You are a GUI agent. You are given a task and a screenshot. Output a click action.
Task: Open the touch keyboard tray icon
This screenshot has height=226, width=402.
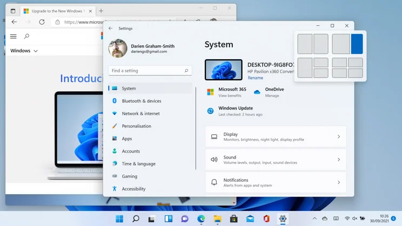336,218
